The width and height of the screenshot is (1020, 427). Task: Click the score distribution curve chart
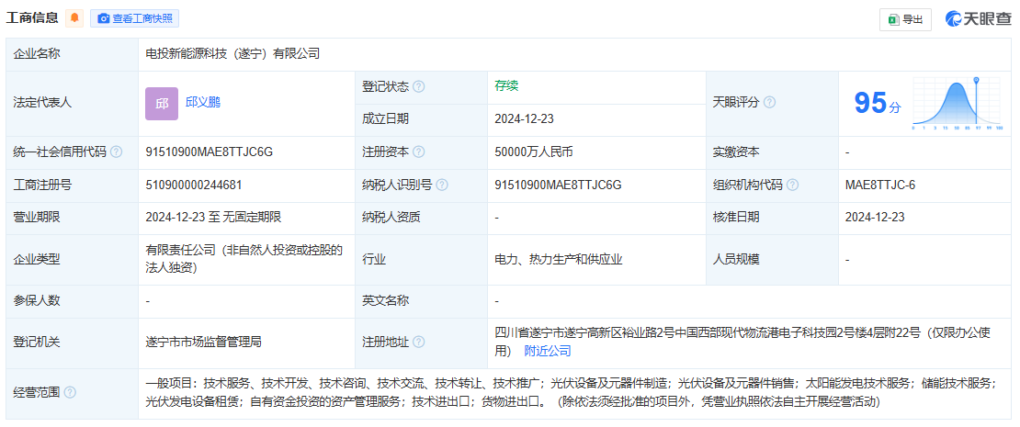[x=957, y=103]
